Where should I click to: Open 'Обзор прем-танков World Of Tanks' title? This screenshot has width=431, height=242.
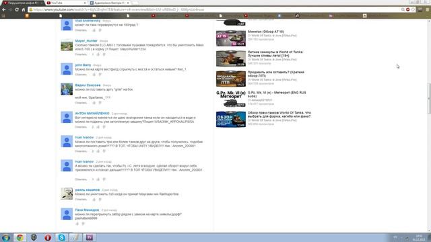pos(279,114)
